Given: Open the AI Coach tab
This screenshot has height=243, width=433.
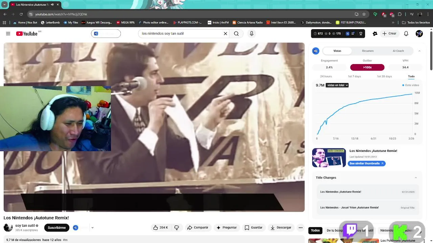Looking at the screenshot, I should click(x=398, y=51).
